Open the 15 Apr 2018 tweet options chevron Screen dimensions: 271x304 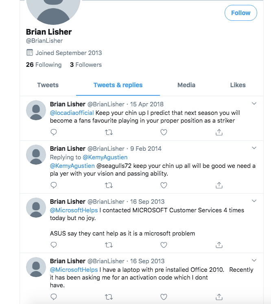[254, 104]
